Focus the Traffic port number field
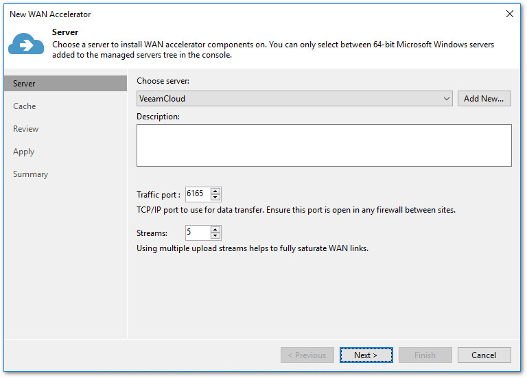Viewport: 527px width, 378px height. [x=198, y=195]
